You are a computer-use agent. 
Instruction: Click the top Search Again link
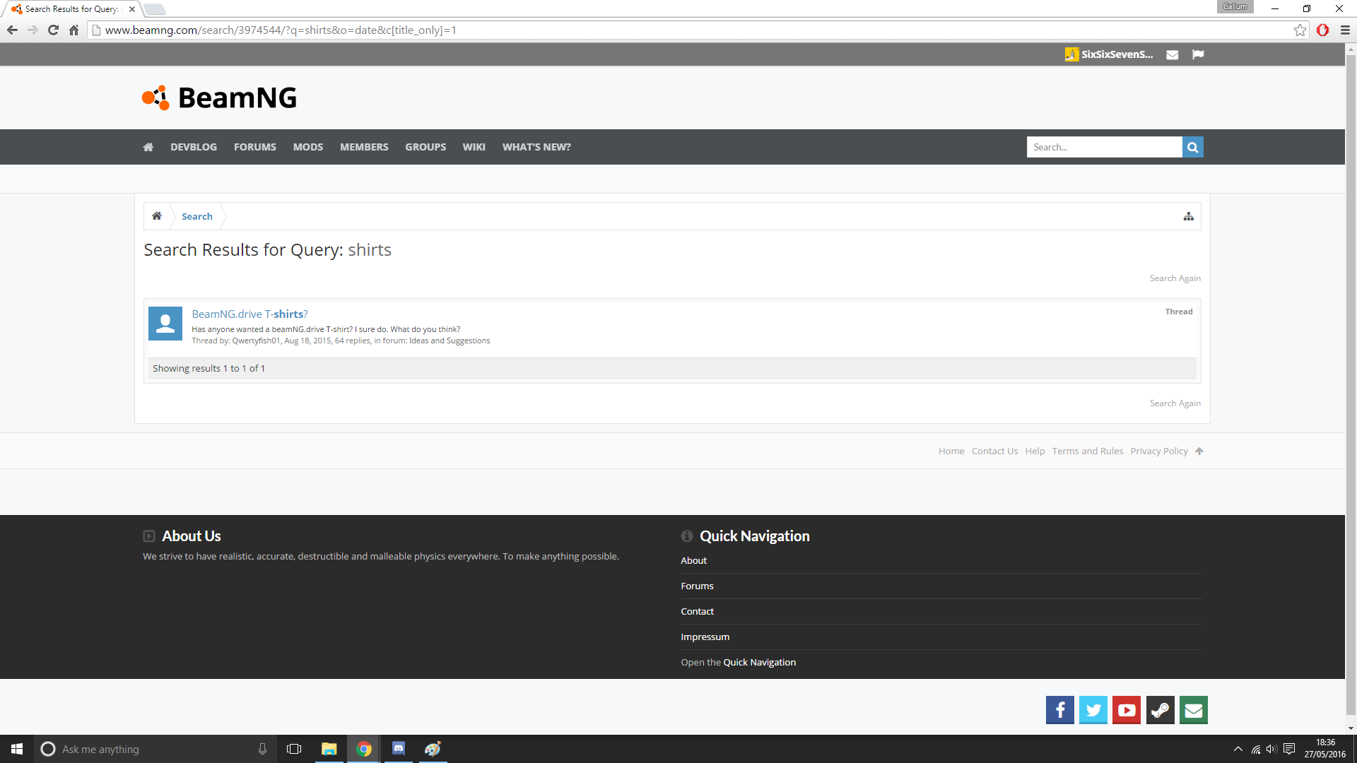click(x=1175, y=278)
